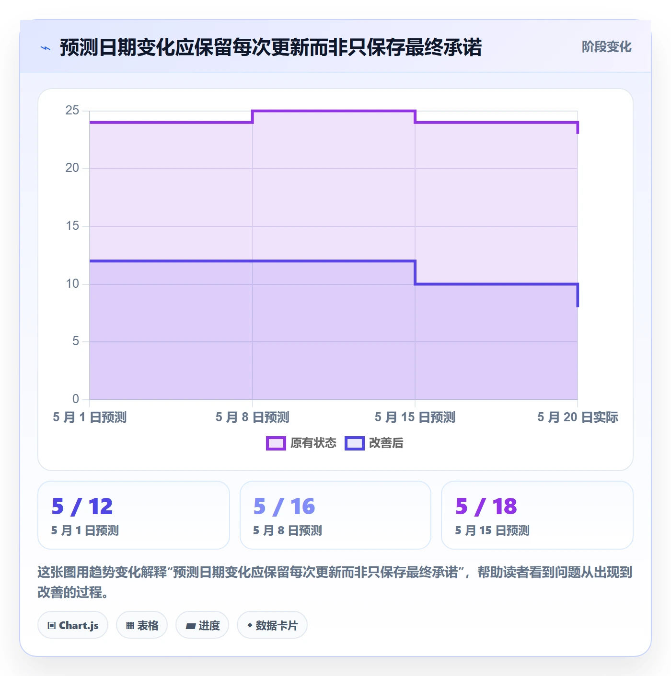Click the y-axis value 20
The height and width of the screenshot is (676, 671).
point(72,168)
